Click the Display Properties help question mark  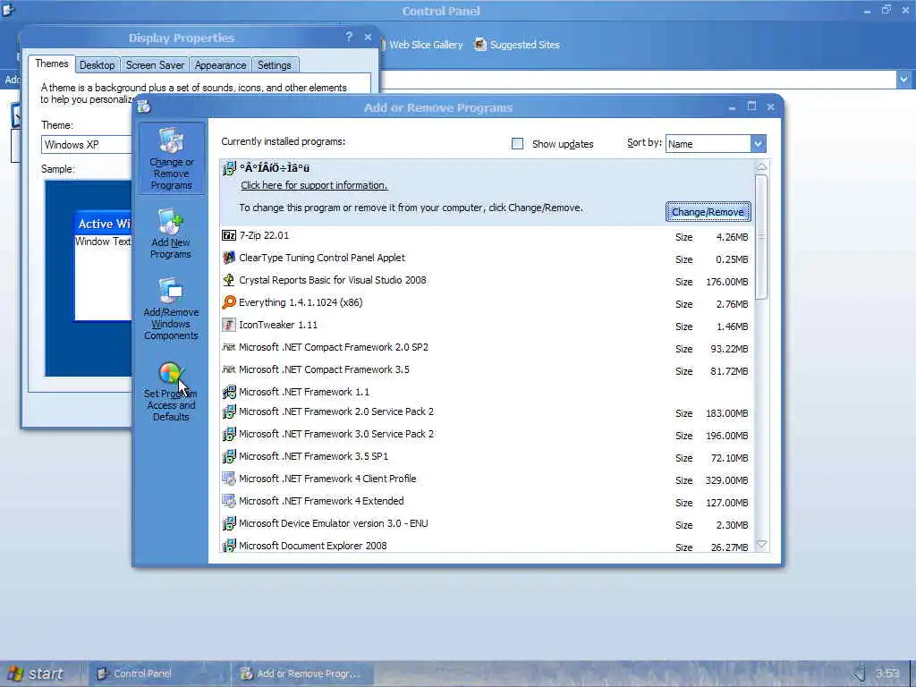(x=349, y=37)
